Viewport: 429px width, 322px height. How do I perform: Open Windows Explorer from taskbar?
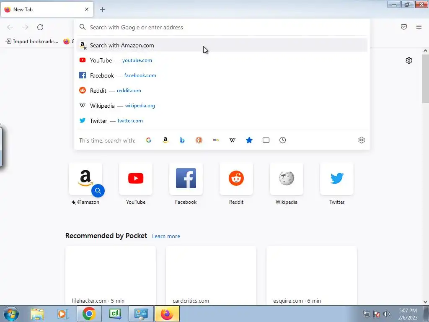pos(37,314)
